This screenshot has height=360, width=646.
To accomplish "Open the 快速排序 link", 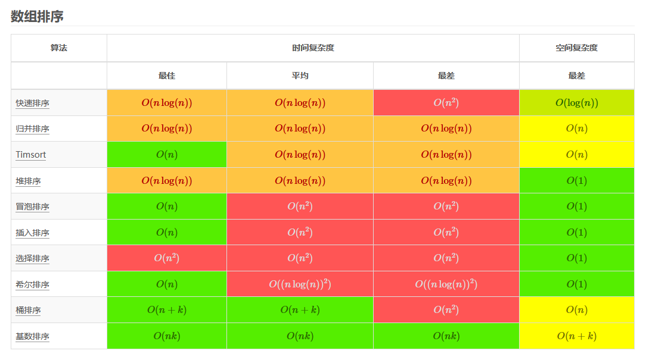I will pyautogui.click(x=33, y=104).
